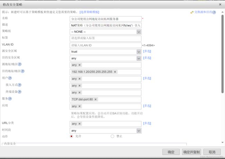The height and width of the screenshot is (159, 225).
Task: Open help icon beside 目的地址/地区
Action: coord(22,71)
